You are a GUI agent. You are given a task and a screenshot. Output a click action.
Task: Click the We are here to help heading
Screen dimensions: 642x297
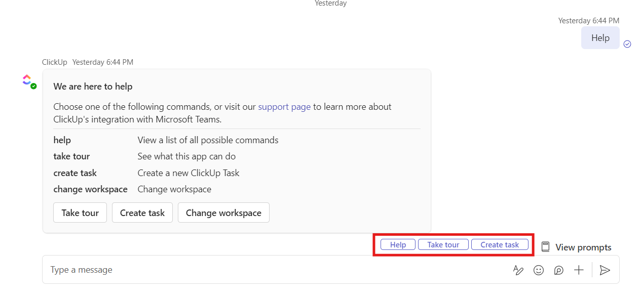pos(93,87)
